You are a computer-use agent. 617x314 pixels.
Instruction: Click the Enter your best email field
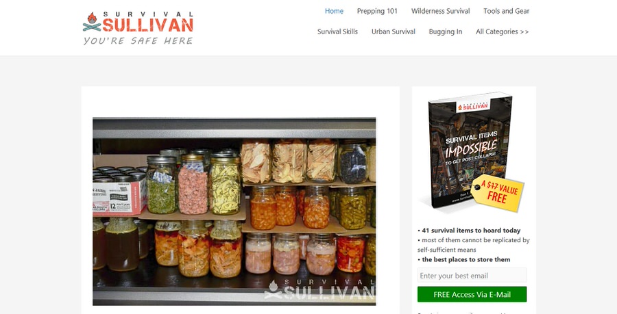[472, 276]
